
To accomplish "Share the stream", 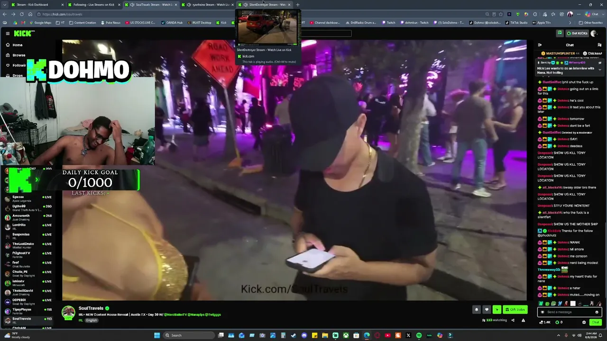I will (x=513, y=320).
